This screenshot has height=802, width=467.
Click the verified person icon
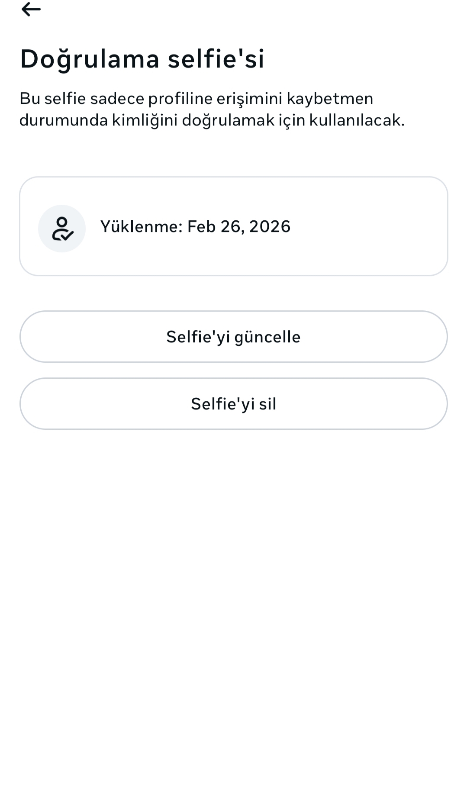(x=62, y=229)
